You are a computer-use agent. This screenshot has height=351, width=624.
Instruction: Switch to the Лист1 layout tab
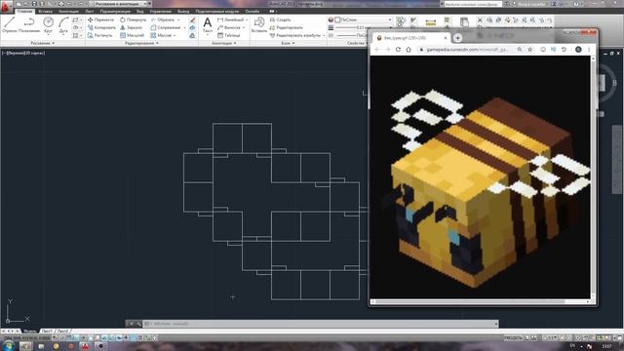(x=47, y=331)
